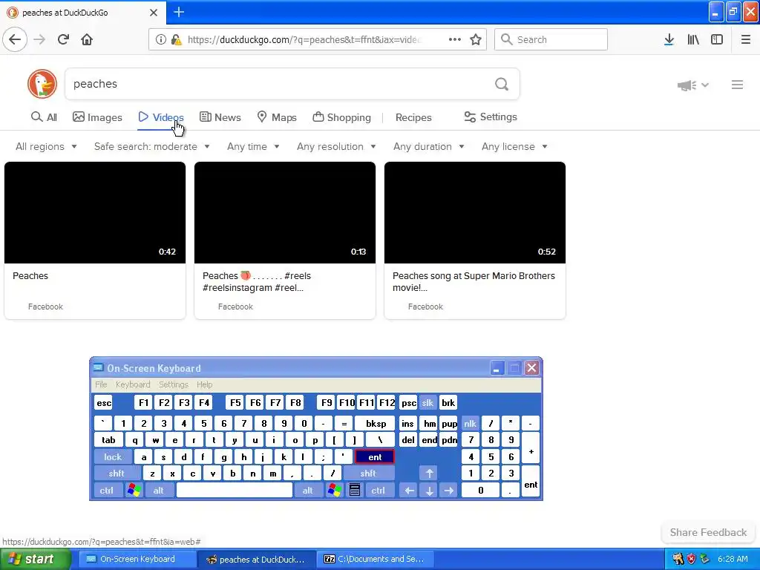This screenshot has height=570, width=760.
Task: Open the Firefox home page icon
Action: [x=87, y=39]
